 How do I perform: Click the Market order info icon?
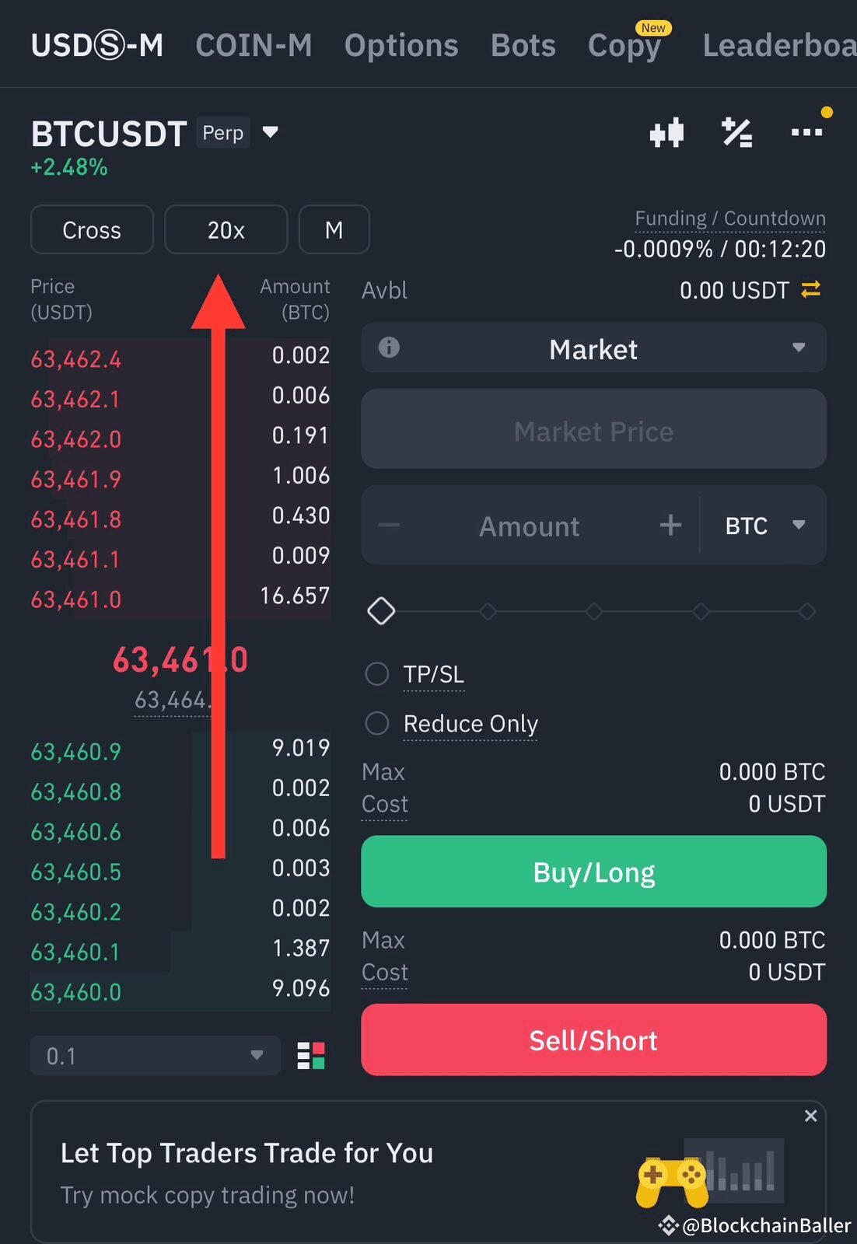pyautogui.click(x=389, y=348)
